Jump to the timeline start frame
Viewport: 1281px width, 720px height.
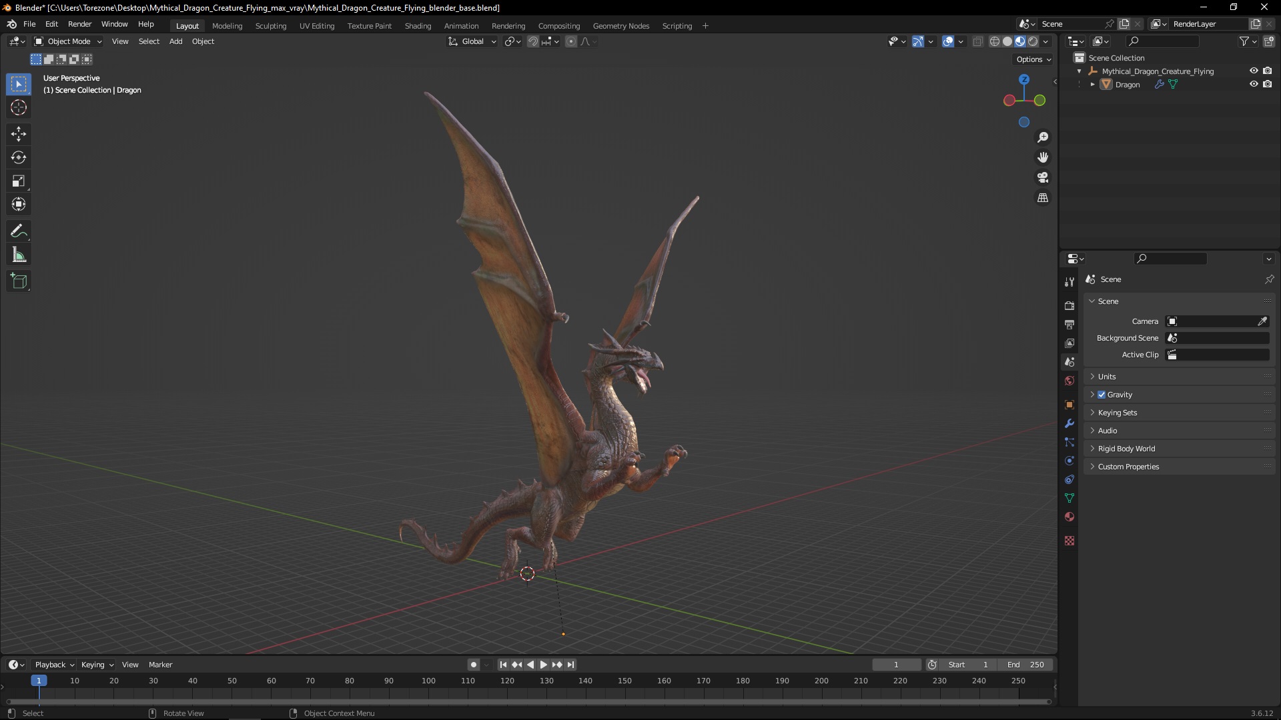(503, 665)
